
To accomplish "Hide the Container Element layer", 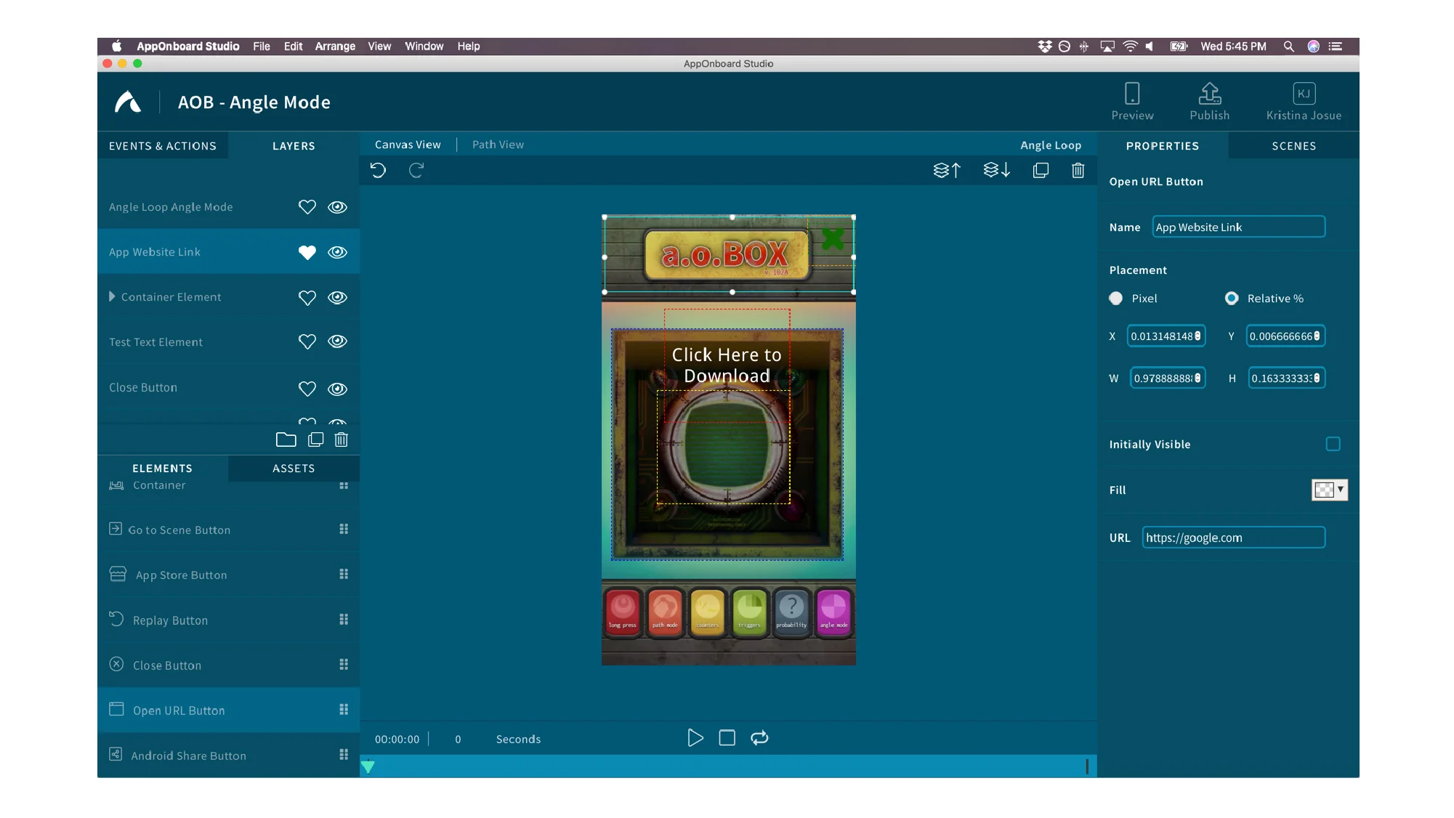I will (337, 298).
